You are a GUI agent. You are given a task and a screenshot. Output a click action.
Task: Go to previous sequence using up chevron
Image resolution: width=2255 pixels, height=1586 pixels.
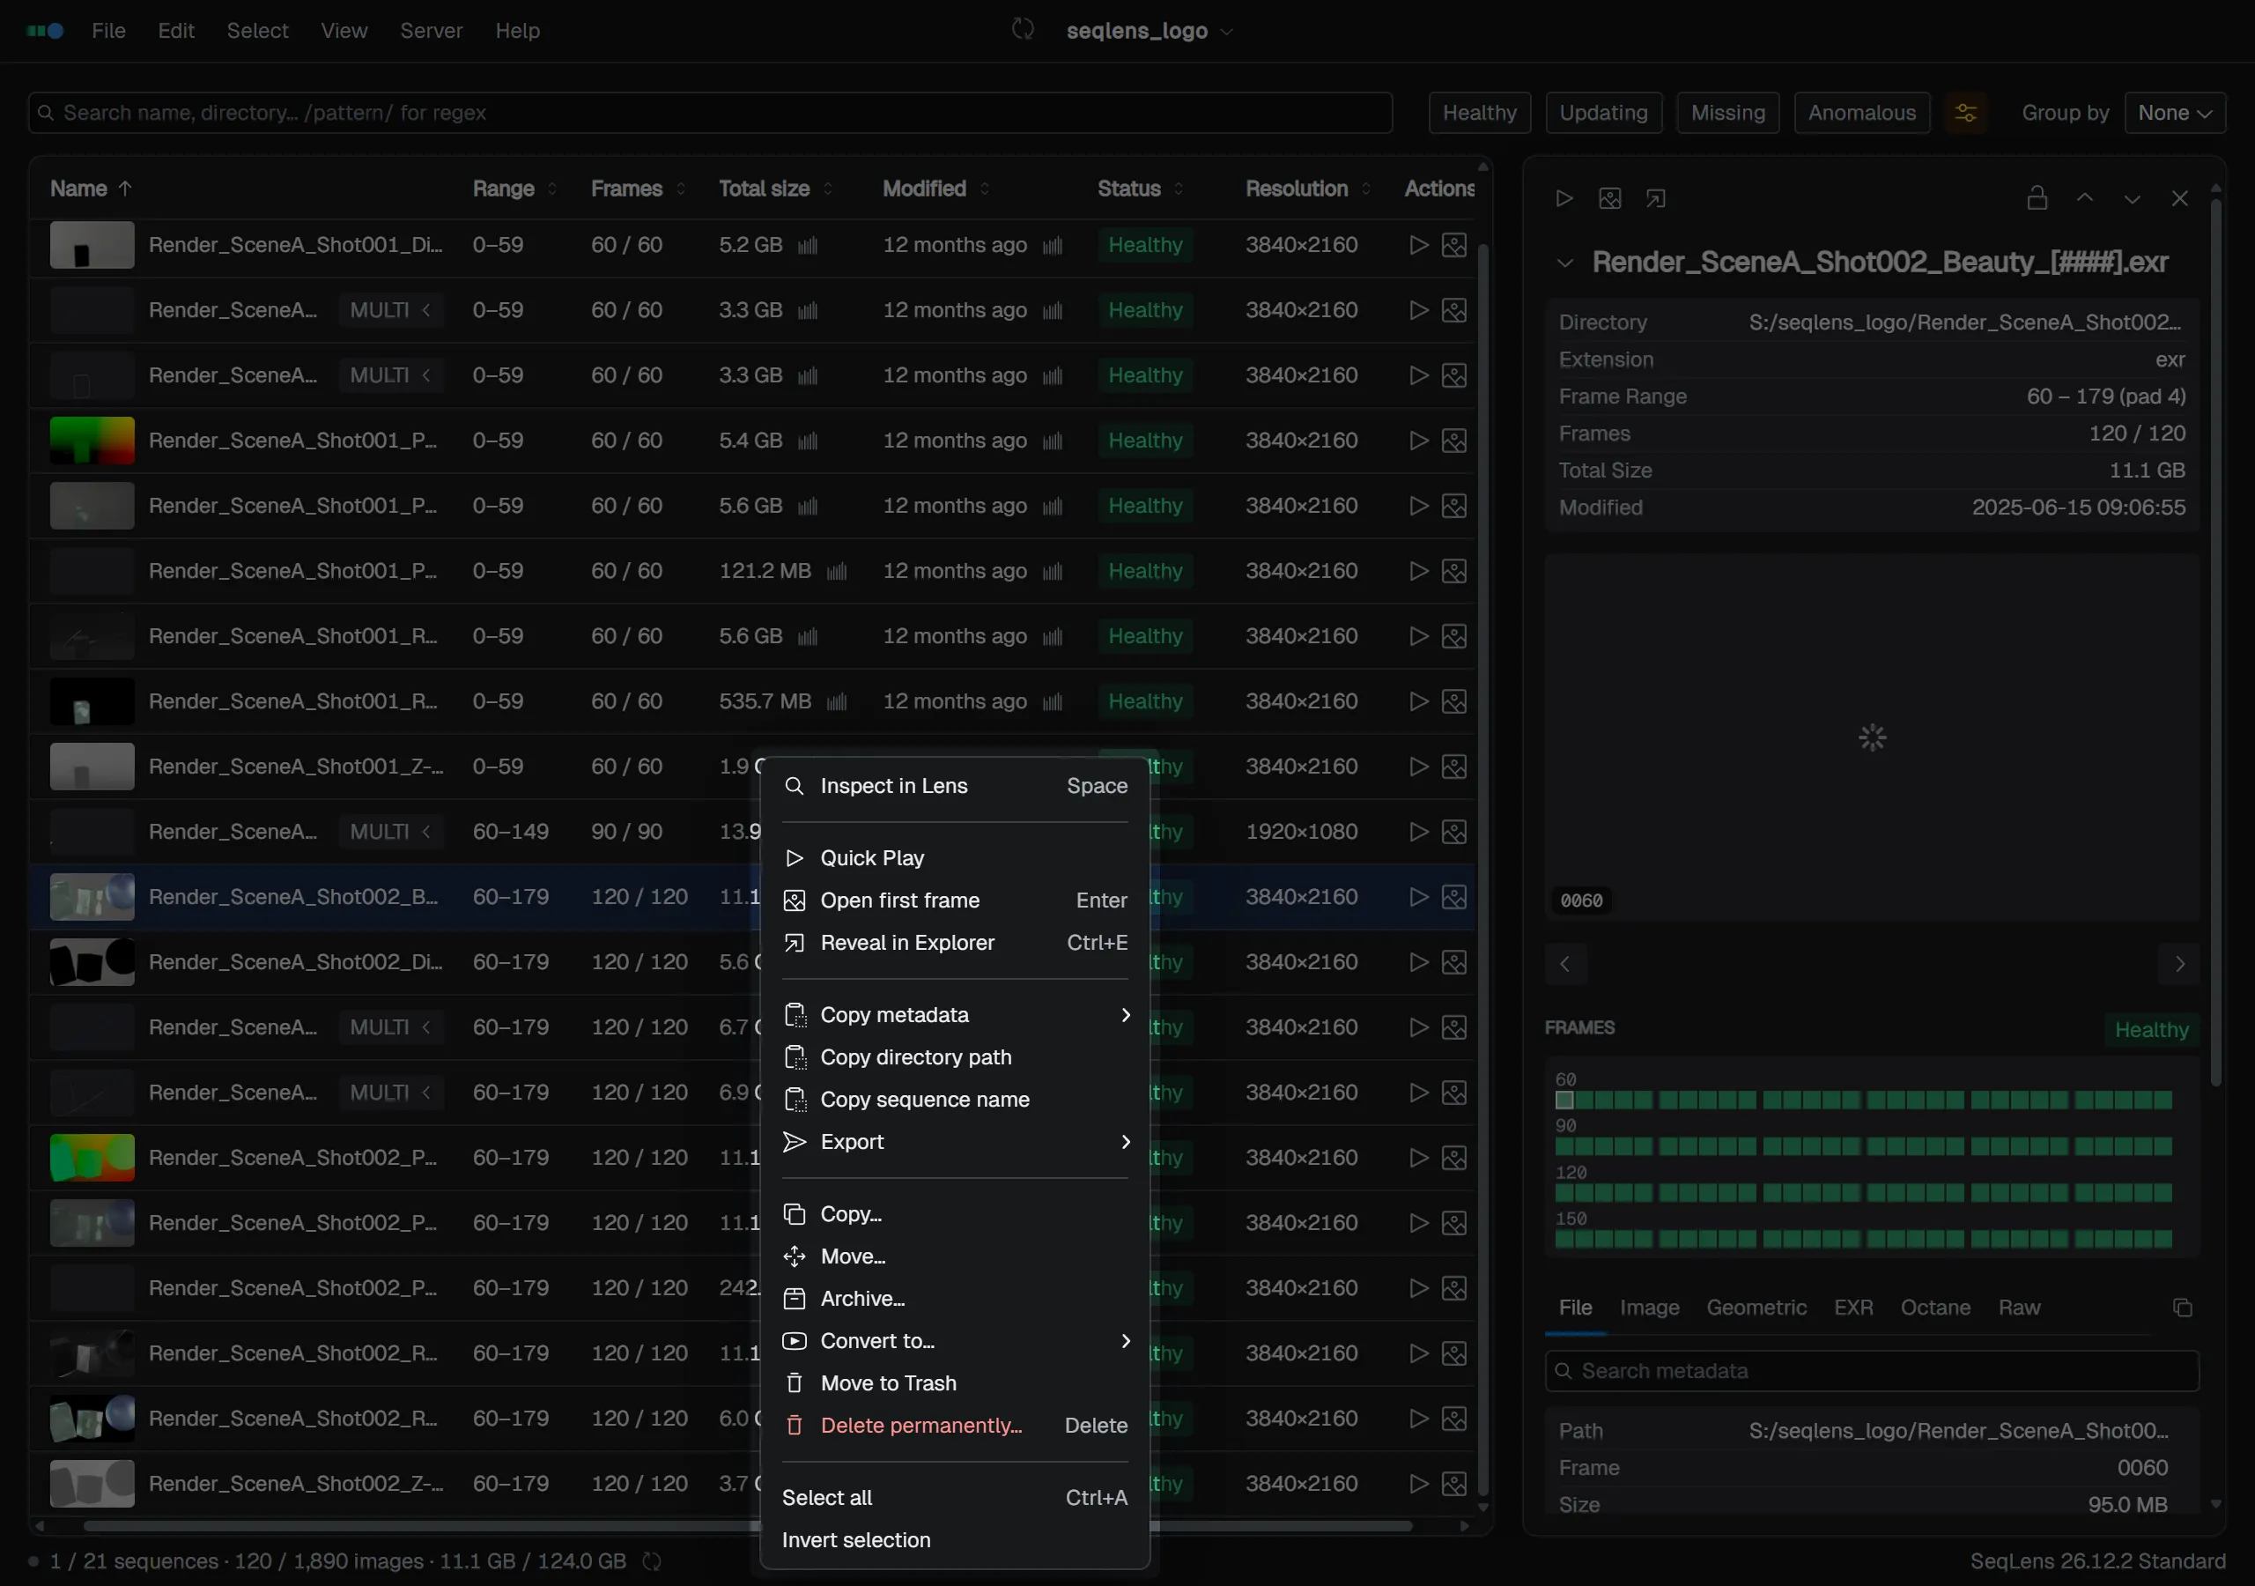point(2085,198)
